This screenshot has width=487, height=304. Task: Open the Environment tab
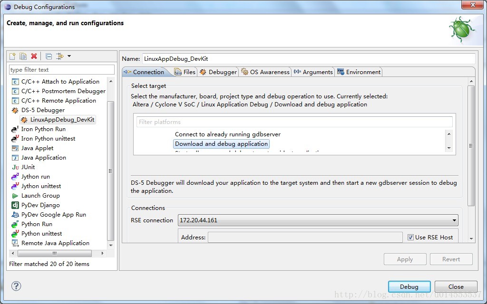[359, 72]
